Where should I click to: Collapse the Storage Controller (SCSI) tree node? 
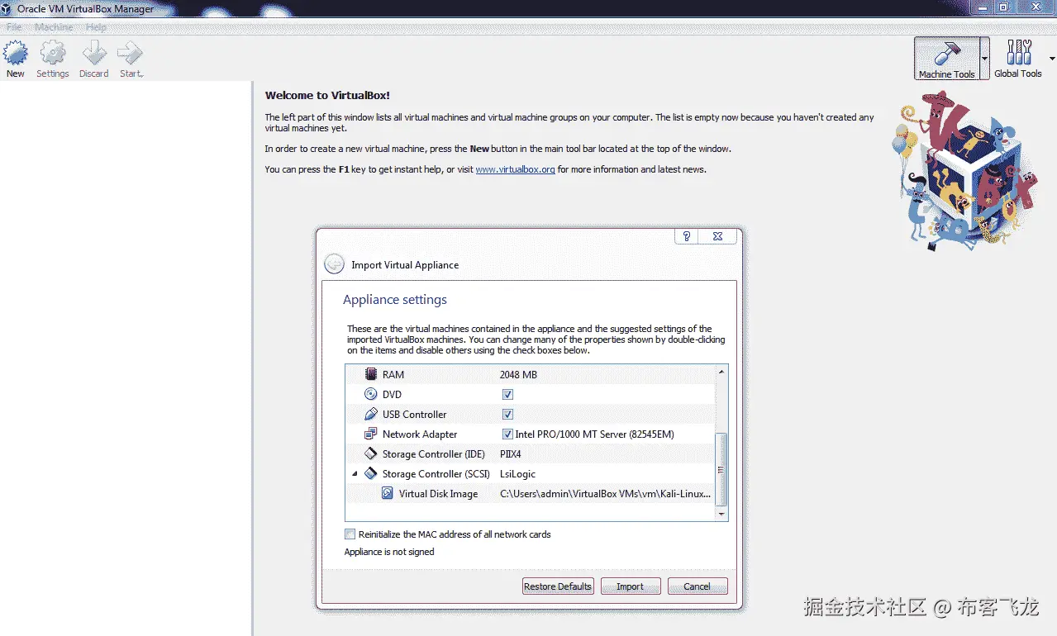355,473
